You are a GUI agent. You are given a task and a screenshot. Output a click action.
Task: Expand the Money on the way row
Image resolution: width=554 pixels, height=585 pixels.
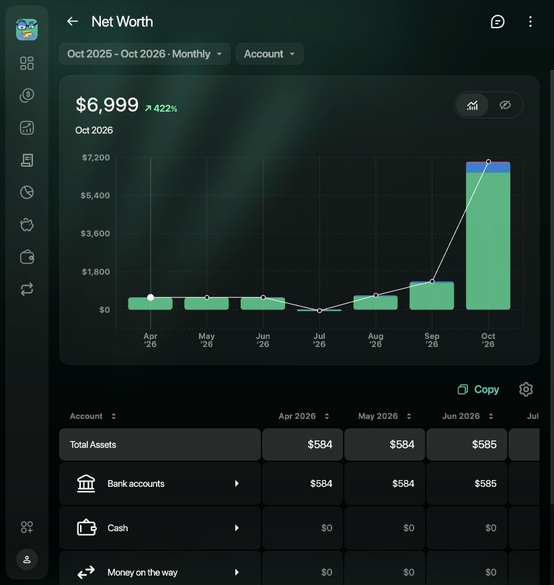pyautogui.click(x=237, y=572)
